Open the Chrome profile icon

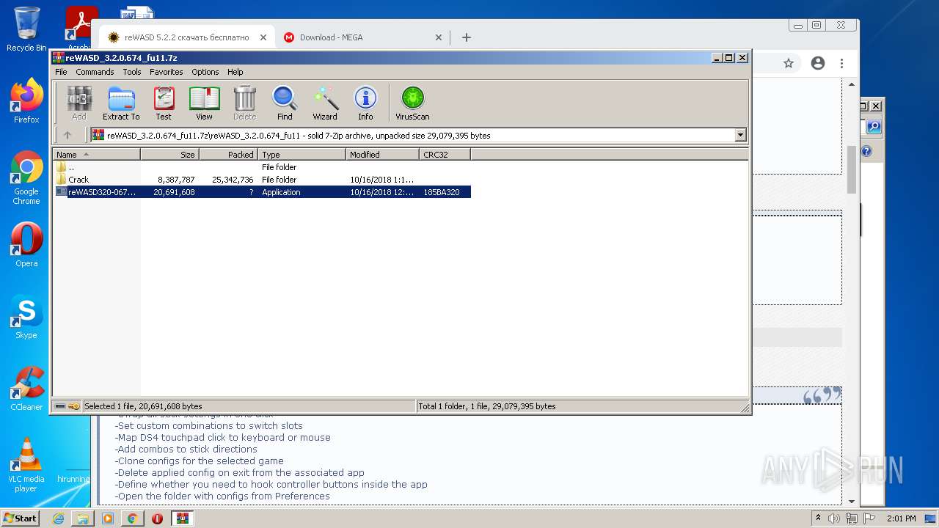(818, 64)
